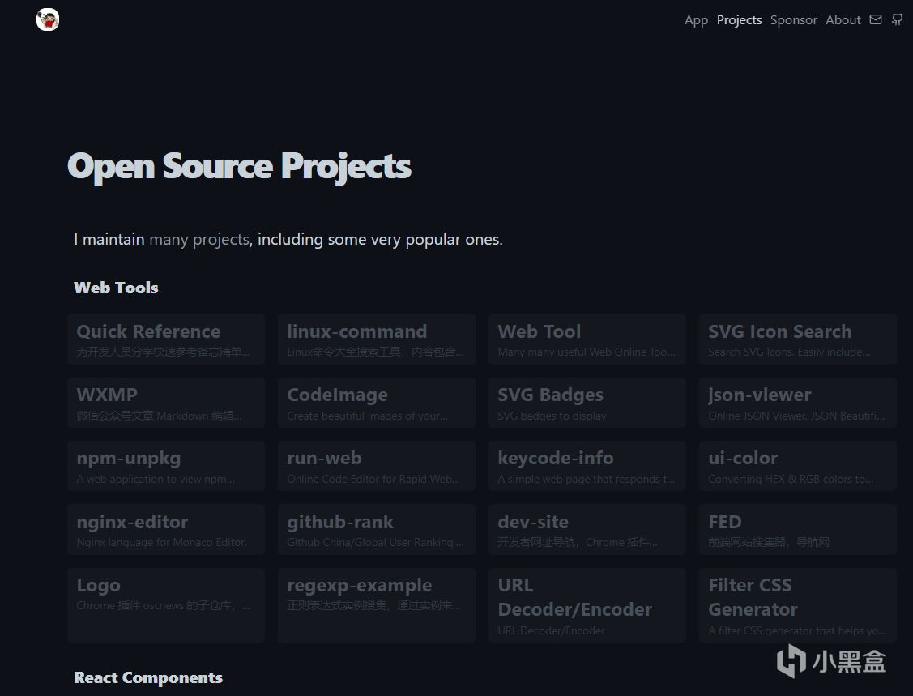Open the Sponsor page
Viewport: 913px width, 696px height.
click(x=793, y=20)
